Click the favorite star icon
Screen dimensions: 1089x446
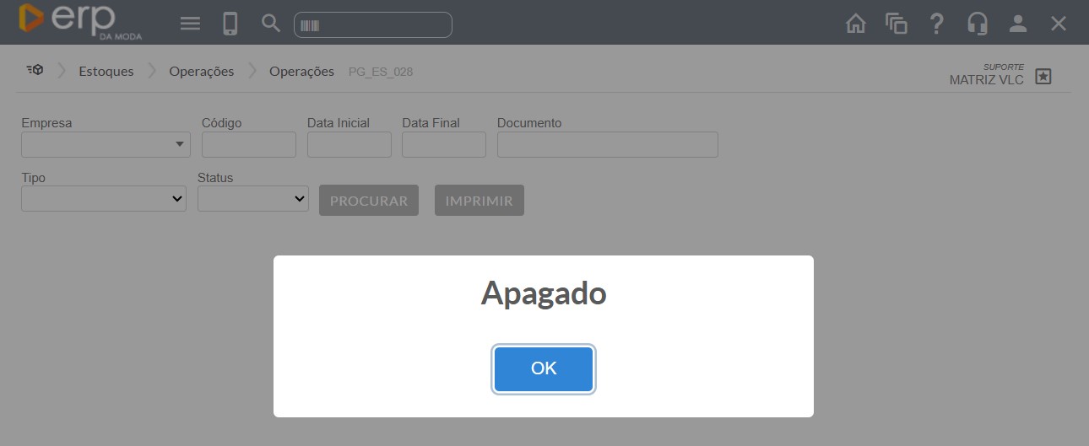pyautogui.click(x=1043, y=77)
